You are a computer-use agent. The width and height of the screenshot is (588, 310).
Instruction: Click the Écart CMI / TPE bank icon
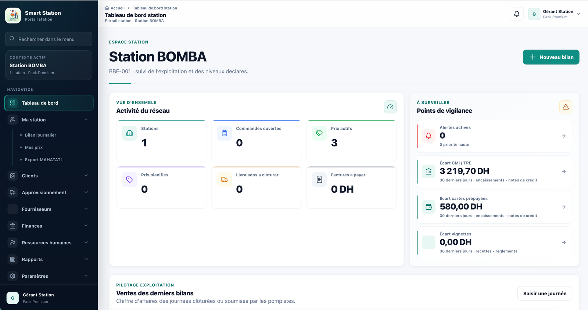click(x=429, y=172)
